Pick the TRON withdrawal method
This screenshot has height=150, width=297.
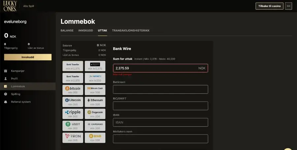tap(73, 138)
